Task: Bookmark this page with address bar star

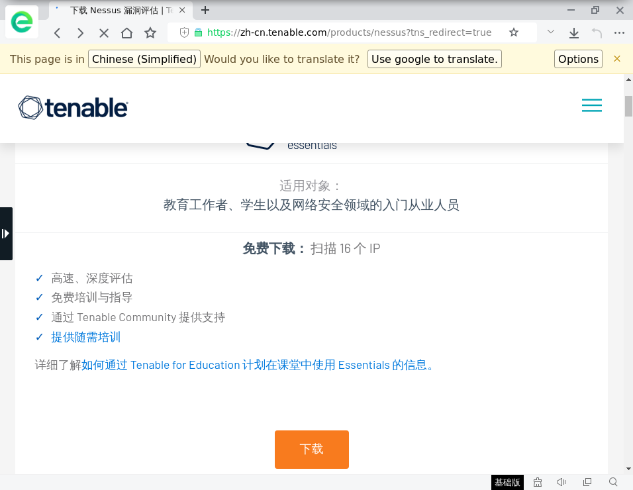Action: [514, 32]
